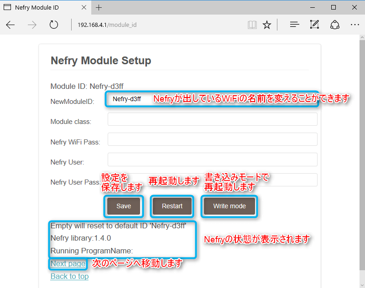Click the Share icon in toolbar
Viewport: 365px width, 288px height.
335,25
